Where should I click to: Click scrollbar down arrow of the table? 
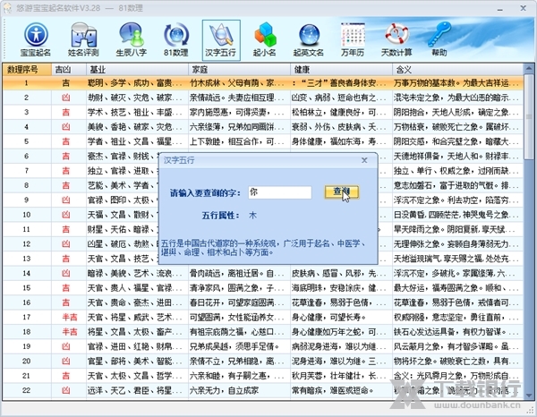pos(529,395)
